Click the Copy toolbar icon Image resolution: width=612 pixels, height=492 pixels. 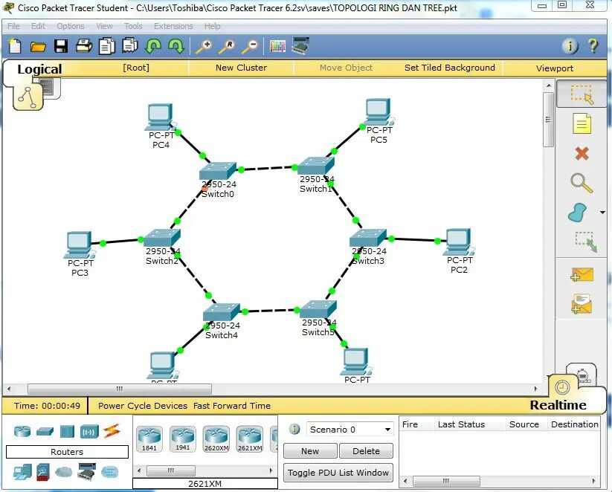106,46
